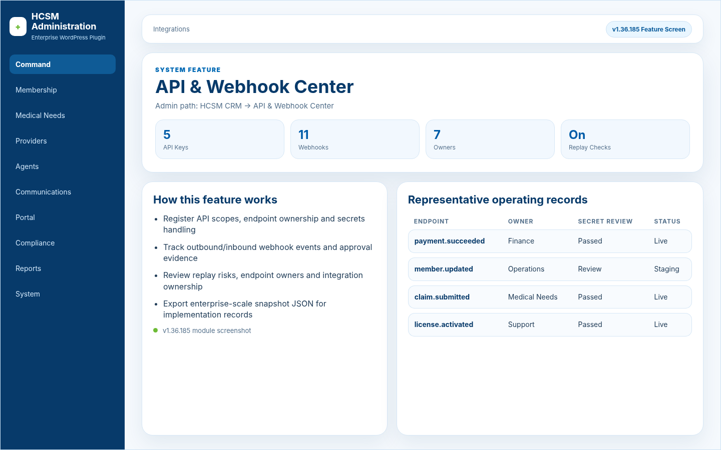The height and width of the screenshot is (450, 721).
Task: Click the ENDPOINT column header
Action: coord(431,221)
